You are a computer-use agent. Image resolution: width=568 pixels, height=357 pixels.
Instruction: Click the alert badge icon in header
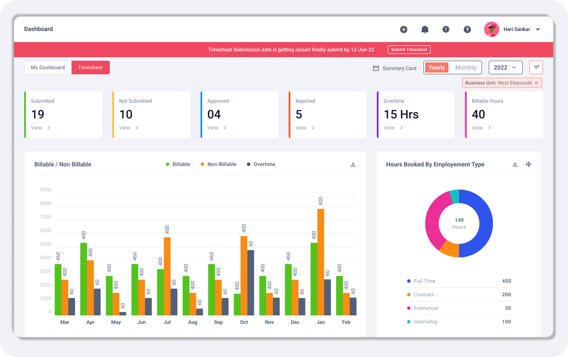click(446, 29)
